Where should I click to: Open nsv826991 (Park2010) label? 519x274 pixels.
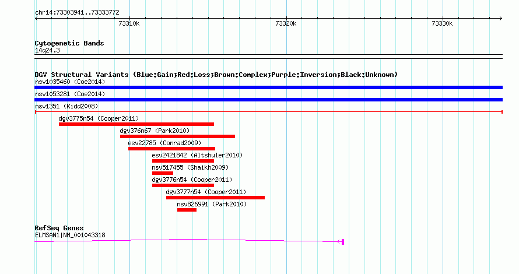tap(212, 204)
